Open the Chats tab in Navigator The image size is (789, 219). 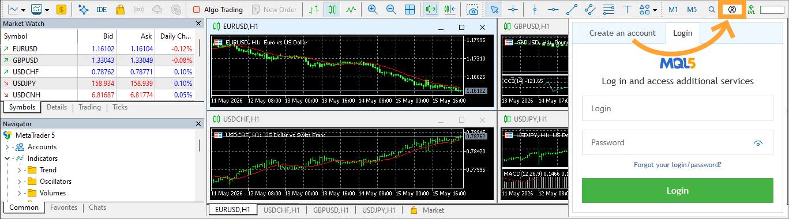coord(97,207)
